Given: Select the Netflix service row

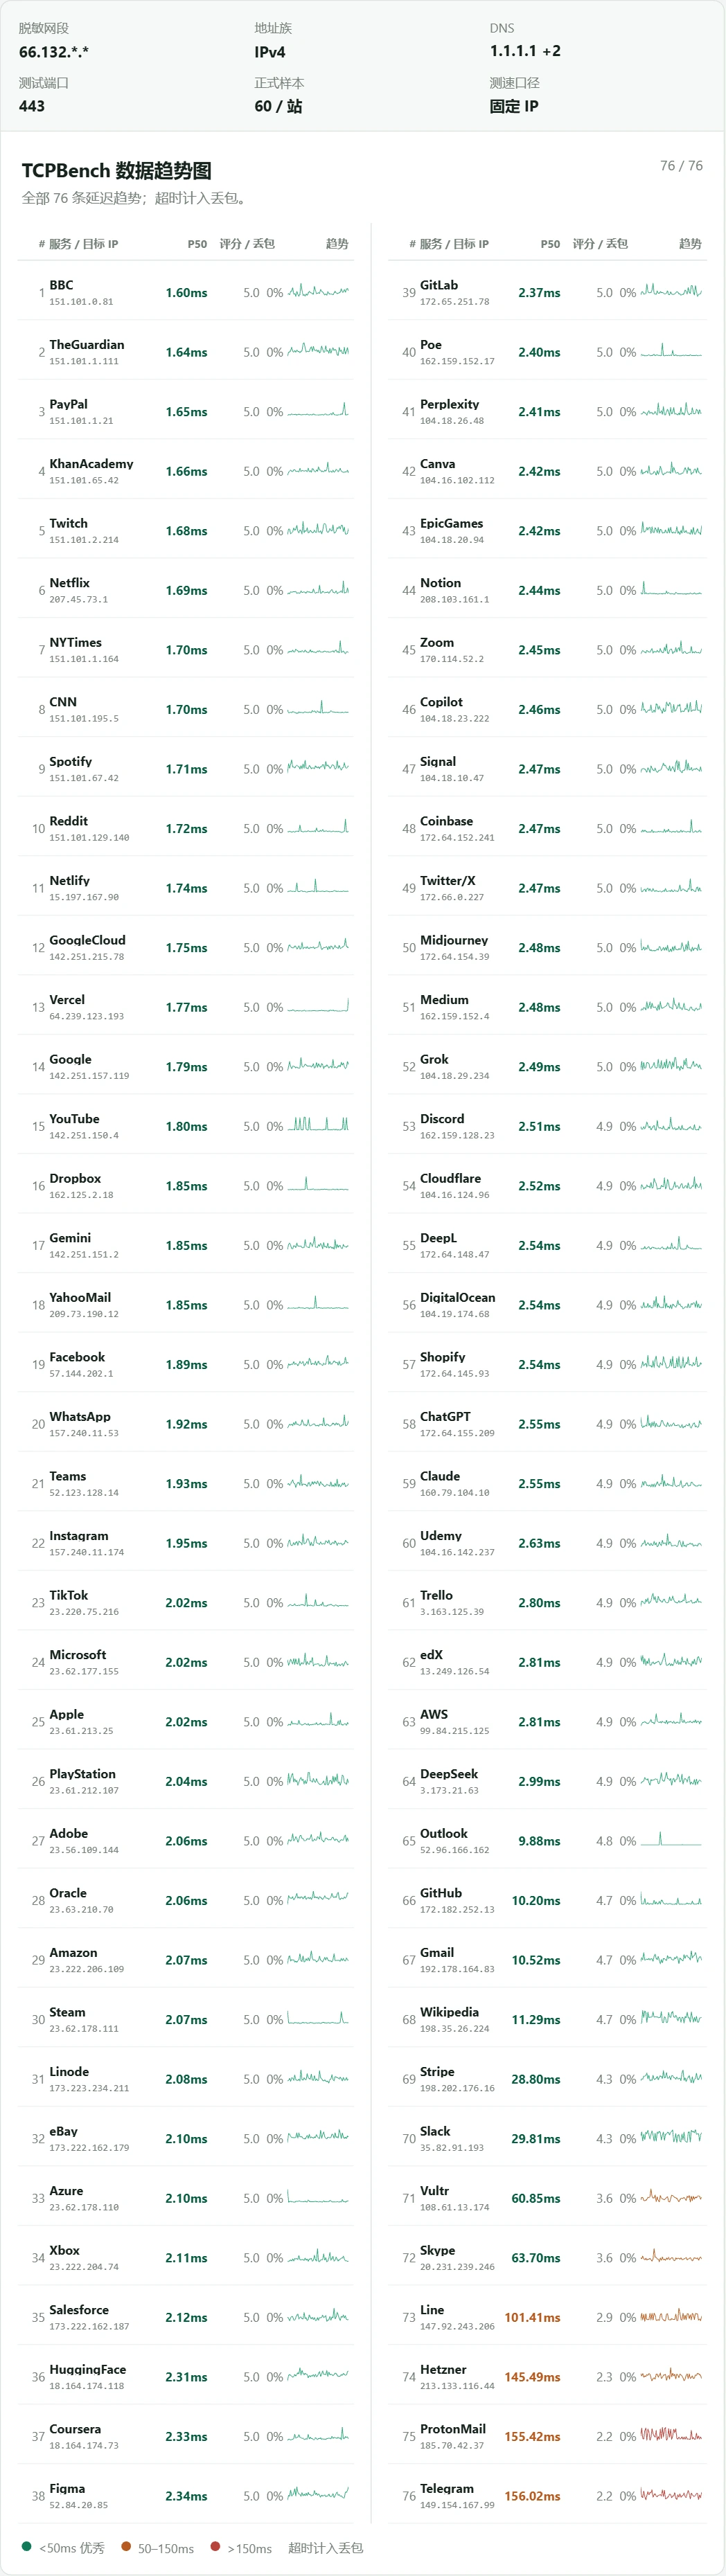Looking at the screenshot, I should [x=186, y=590].
